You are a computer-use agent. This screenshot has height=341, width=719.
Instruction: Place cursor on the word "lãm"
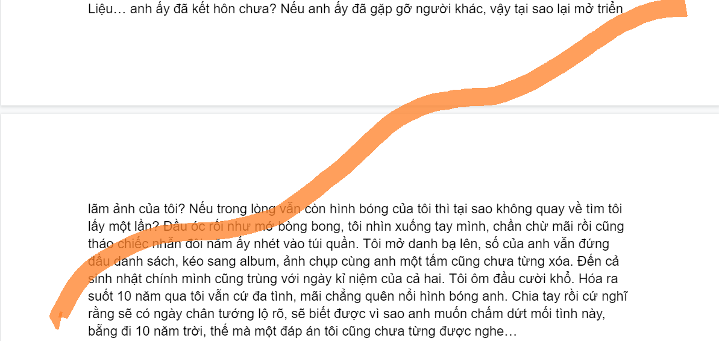click(x=97, y=209)
